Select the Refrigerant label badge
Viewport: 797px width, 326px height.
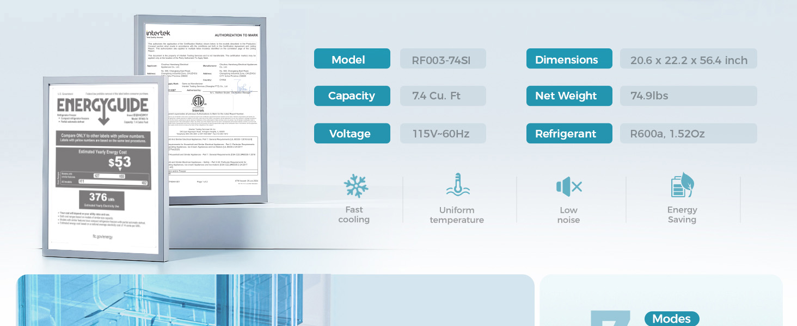pyautogui.click(x=569, y=134)
